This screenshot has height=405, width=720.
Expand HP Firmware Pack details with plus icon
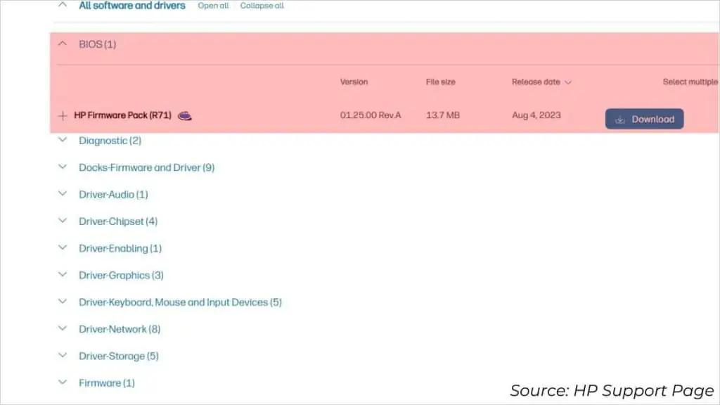click(63, 115)
